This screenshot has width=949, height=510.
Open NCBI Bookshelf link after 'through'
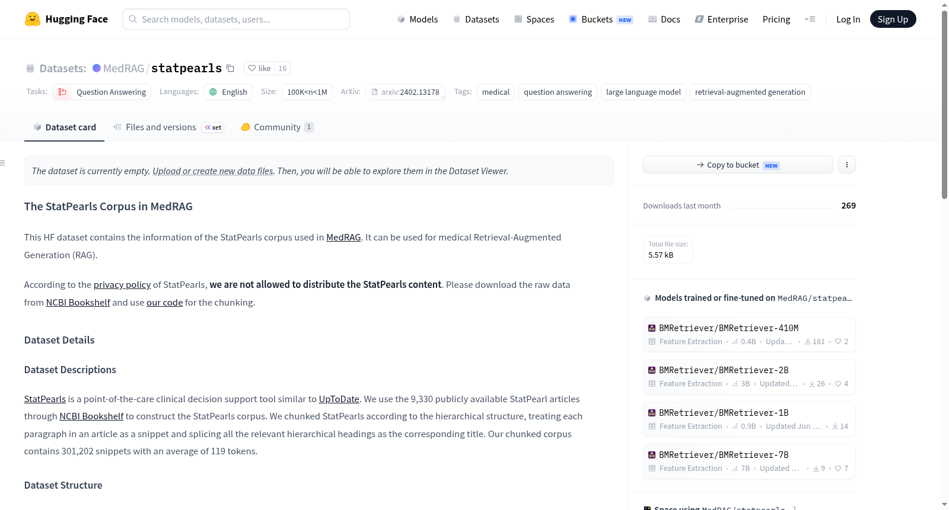91,416
